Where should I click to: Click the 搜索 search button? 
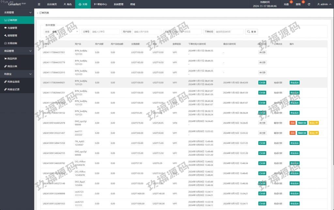(x=252, y=32)
